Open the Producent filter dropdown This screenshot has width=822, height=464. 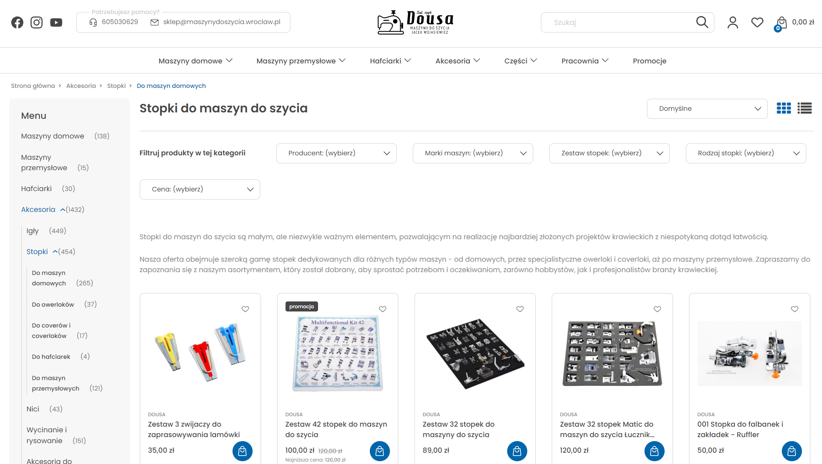(x=337, y=153)
